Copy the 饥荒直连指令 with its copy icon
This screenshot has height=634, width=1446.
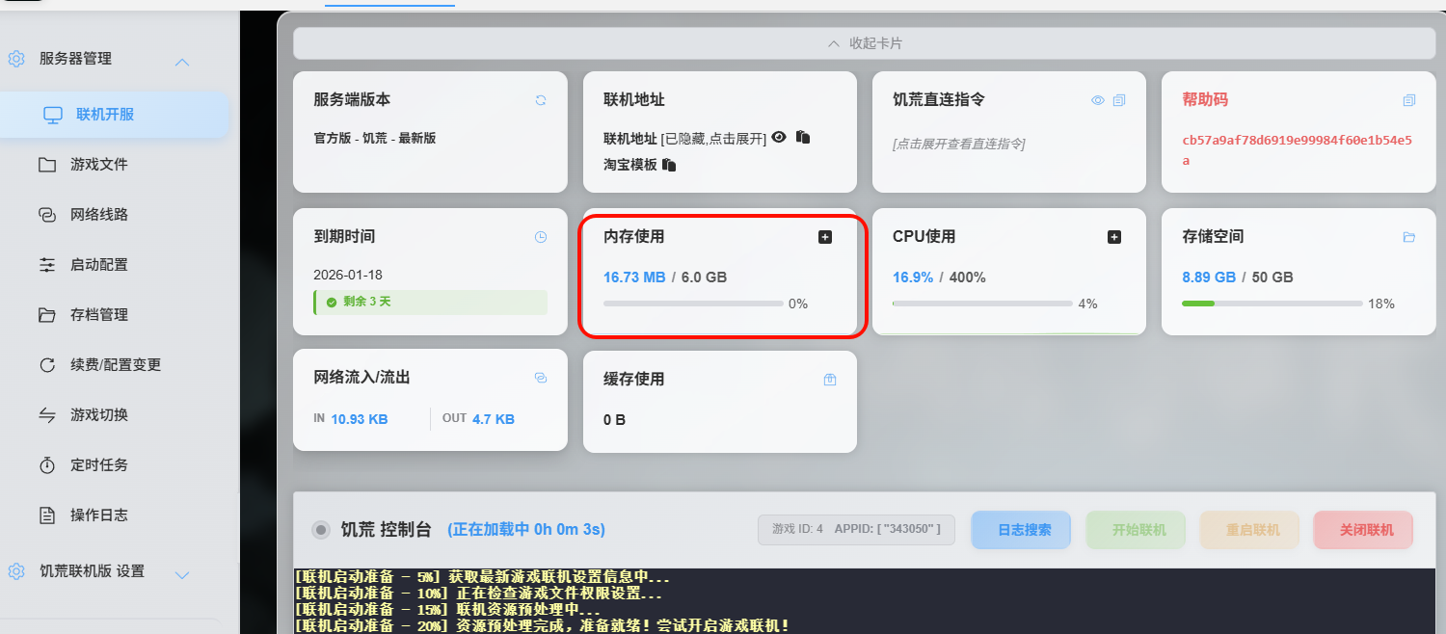1119,100
